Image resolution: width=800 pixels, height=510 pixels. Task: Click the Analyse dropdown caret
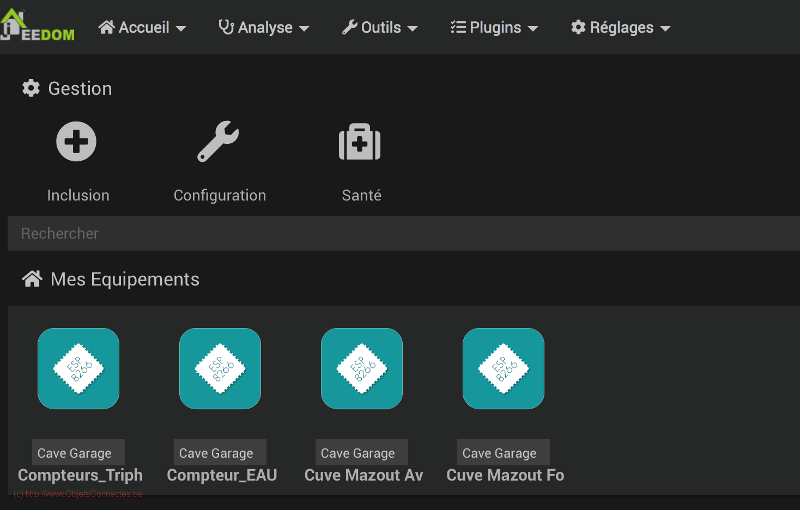pos(304,28)
